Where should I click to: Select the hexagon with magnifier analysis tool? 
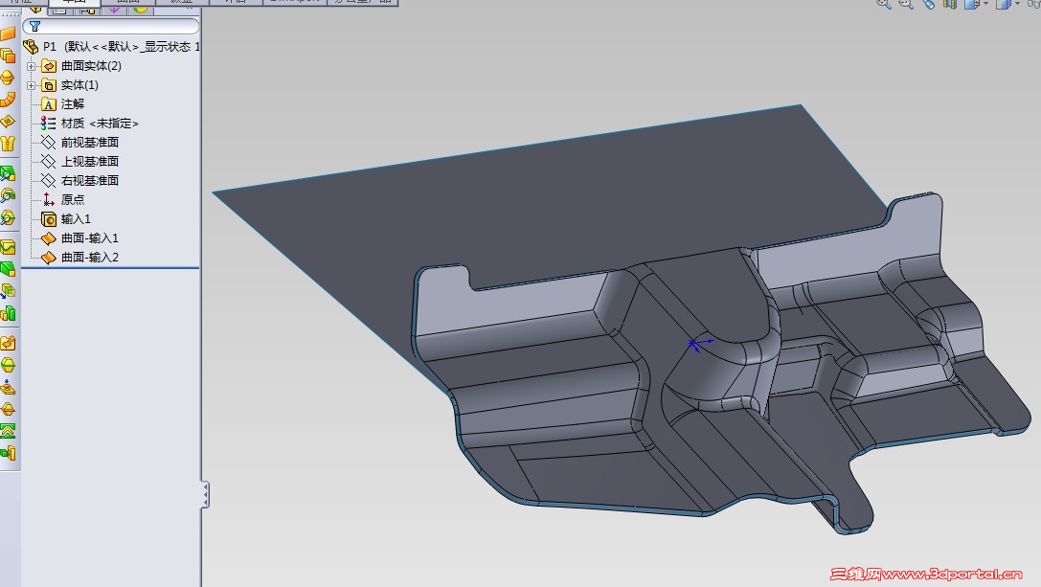(x=8, y=217)
